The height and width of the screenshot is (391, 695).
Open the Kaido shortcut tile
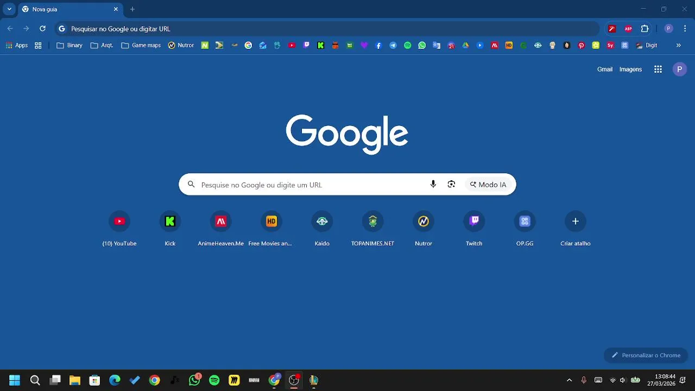322,229
